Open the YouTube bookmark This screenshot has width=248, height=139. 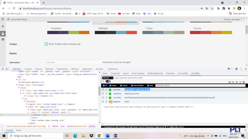coord(124,13)
